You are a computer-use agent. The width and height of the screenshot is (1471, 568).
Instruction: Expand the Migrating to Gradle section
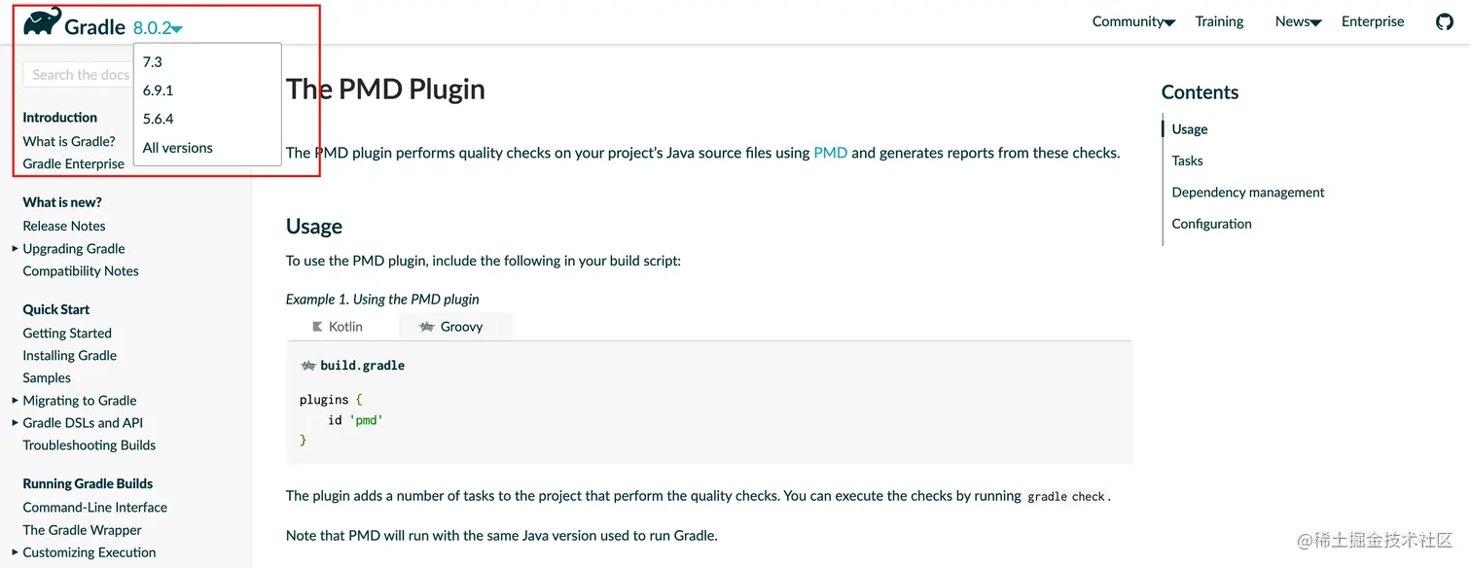(15, 401)
